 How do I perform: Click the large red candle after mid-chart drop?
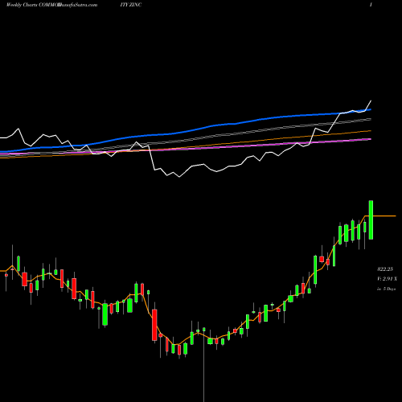pos(154,325)
